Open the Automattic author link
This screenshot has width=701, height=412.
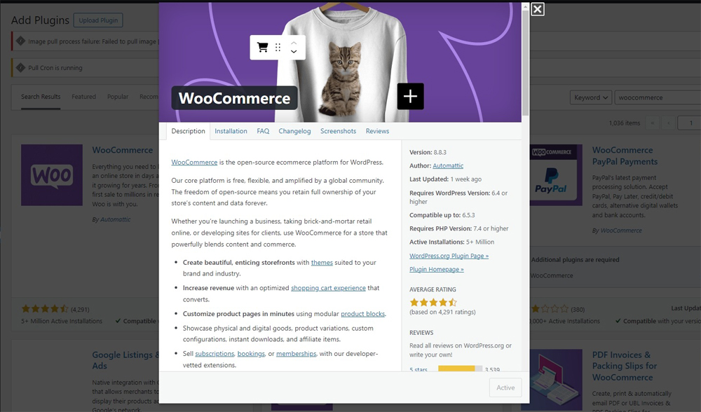click(x=448, y=166)
